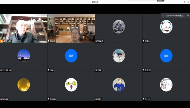Click the cat avatar of 庞婷婷
The width and height of the screenshot is (190, 108).
coord(71,85)
